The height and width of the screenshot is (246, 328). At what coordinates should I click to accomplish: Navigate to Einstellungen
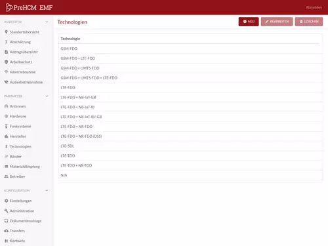pyautogui.click(x=20, y=201)
